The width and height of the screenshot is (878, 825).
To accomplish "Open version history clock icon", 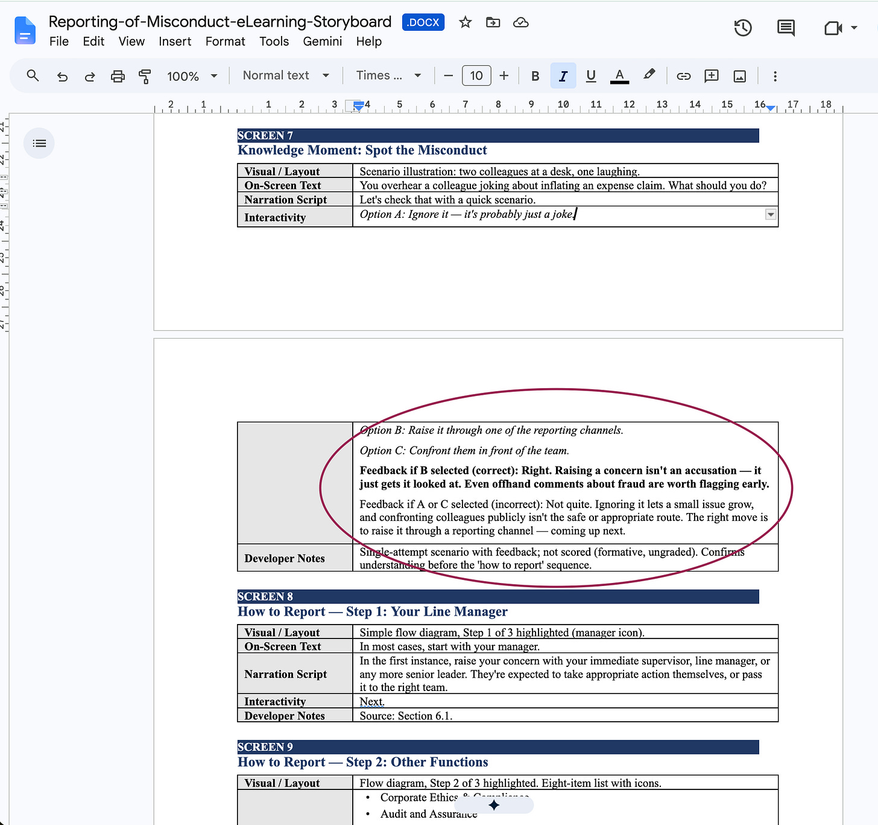I will click(x=743, y=28).
